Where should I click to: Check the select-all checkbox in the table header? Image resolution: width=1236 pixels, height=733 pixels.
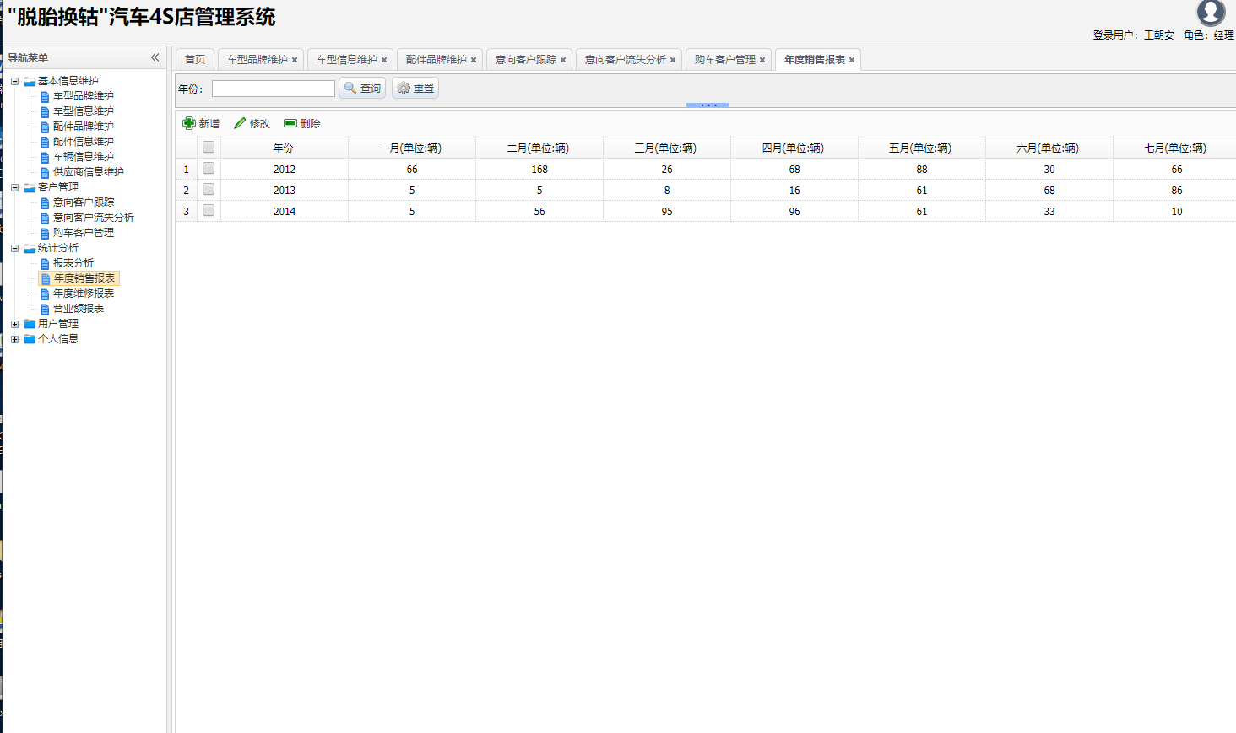pos(207,146)
